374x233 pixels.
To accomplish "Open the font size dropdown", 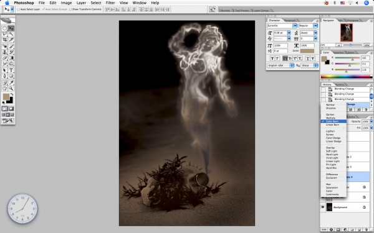I will click(x=289, y=33).
